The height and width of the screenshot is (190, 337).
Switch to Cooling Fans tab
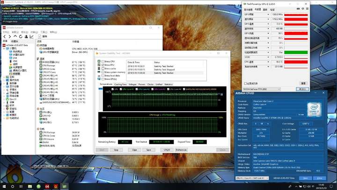pyautogui.click(x=120, y=84)
